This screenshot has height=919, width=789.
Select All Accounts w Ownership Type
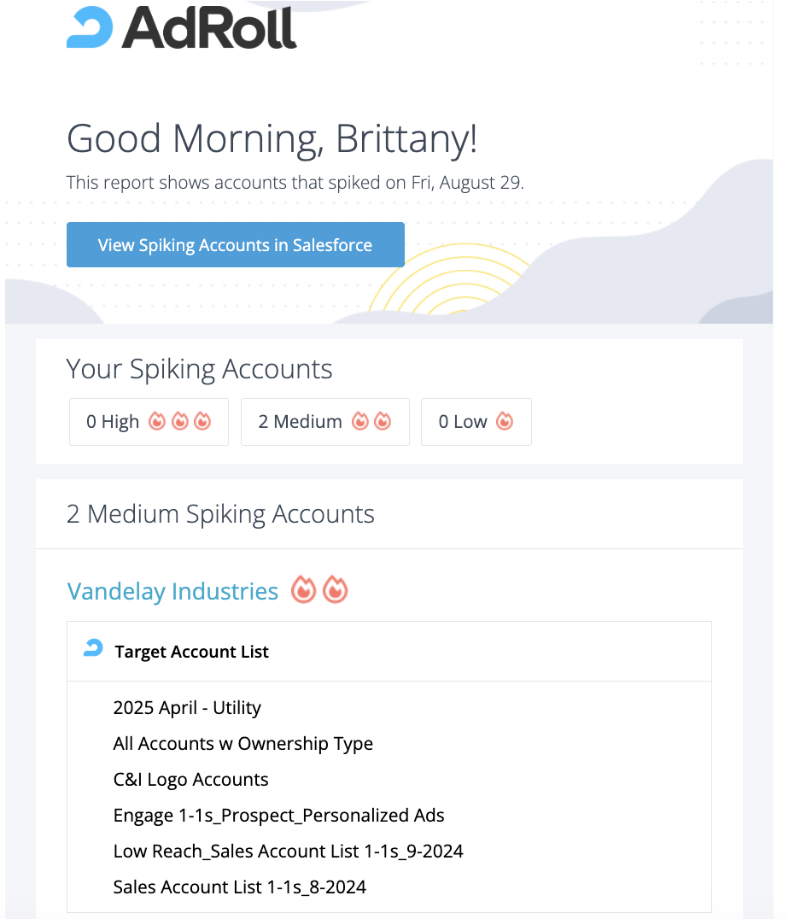click(243, 744)
